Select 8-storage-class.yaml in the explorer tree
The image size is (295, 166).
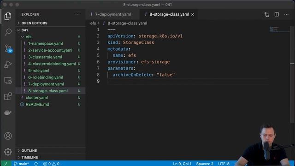pos(48,91)
